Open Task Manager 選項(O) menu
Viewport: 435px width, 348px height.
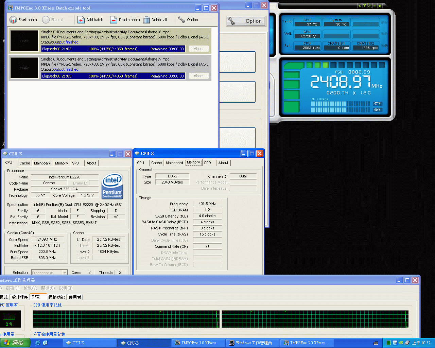click(13, 288)
